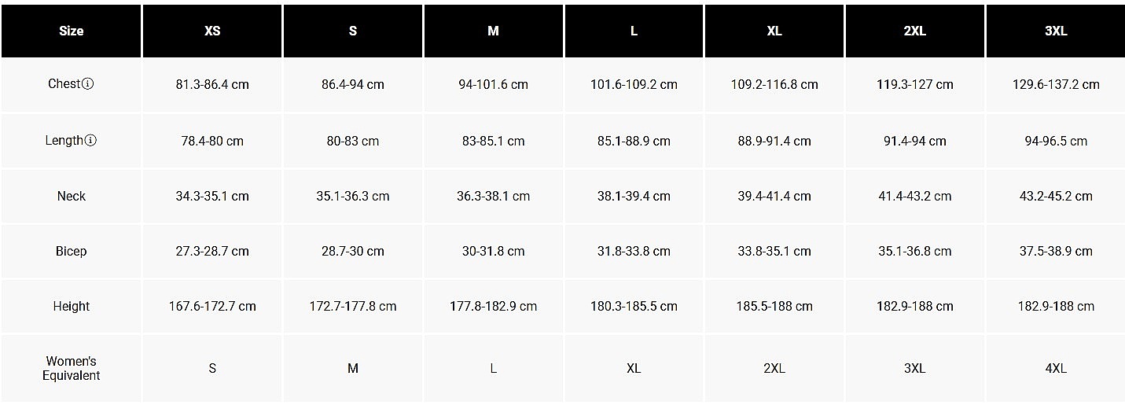Click the XL size column header
The image size is (1125, 405).
coord(774,31)
